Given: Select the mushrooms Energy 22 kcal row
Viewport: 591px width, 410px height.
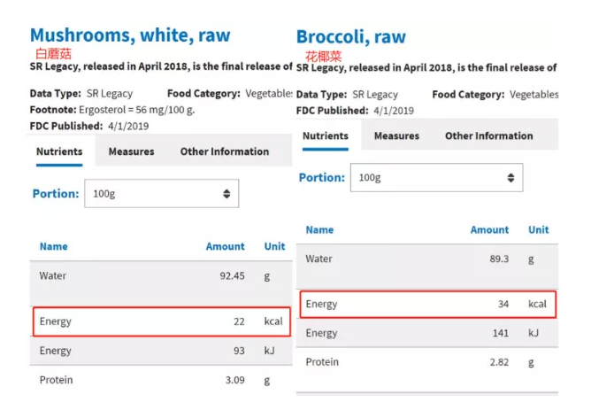Looking at the screenshot, I should (x=161, y=321).
